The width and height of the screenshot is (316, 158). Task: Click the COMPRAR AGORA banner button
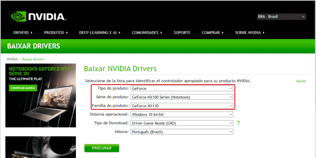[23, 88]
